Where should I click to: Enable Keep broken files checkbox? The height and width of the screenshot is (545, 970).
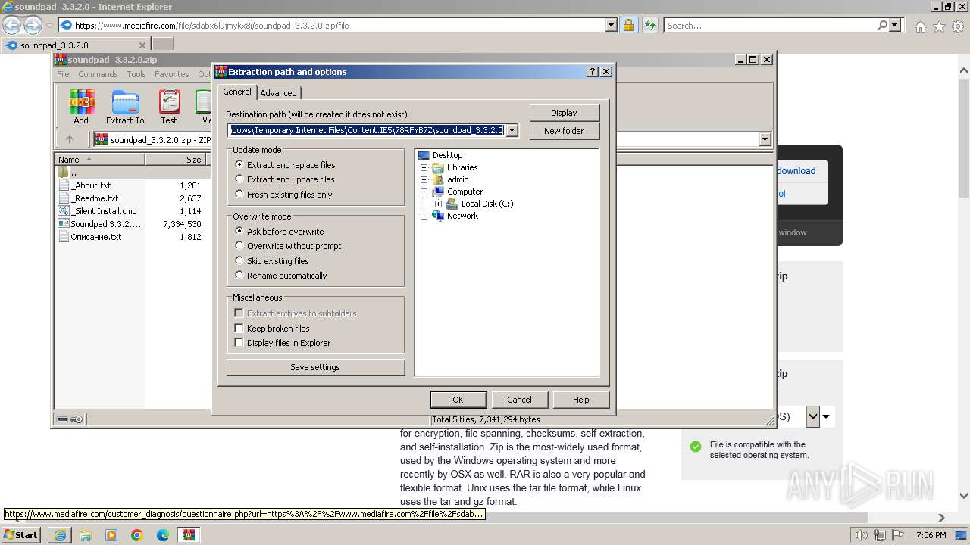pos(239,329)
